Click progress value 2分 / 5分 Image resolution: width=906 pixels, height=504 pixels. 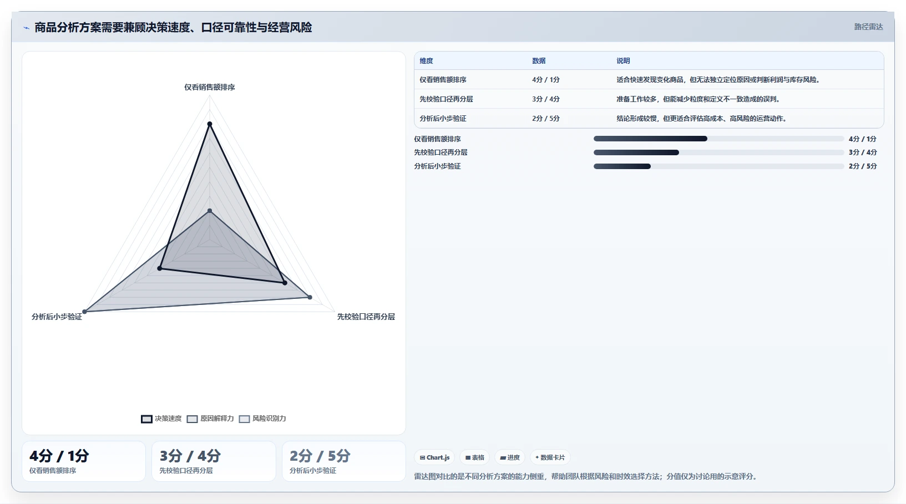point(863,166)
